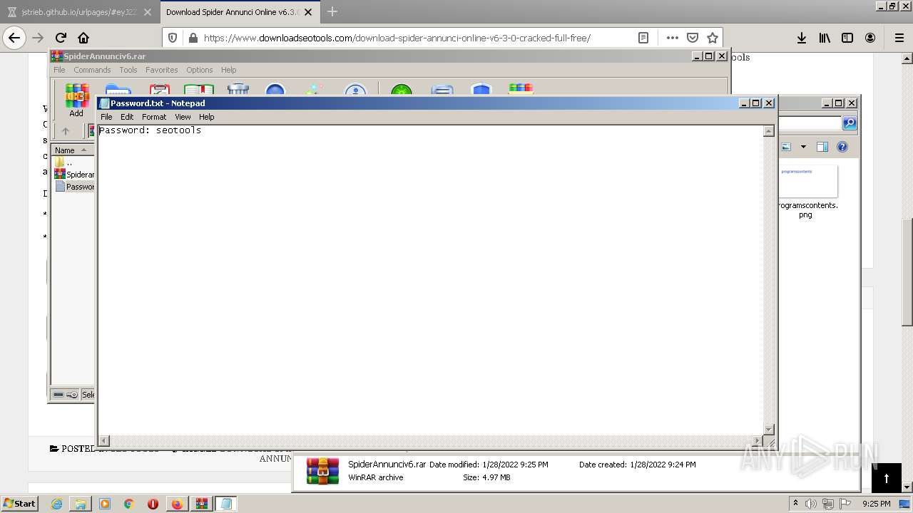Open a new Firefox tab
The image size is (913, 513).
[332, 12]
